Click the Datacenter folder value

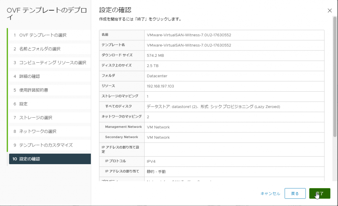pyautogui.click(x=157, y=76)
